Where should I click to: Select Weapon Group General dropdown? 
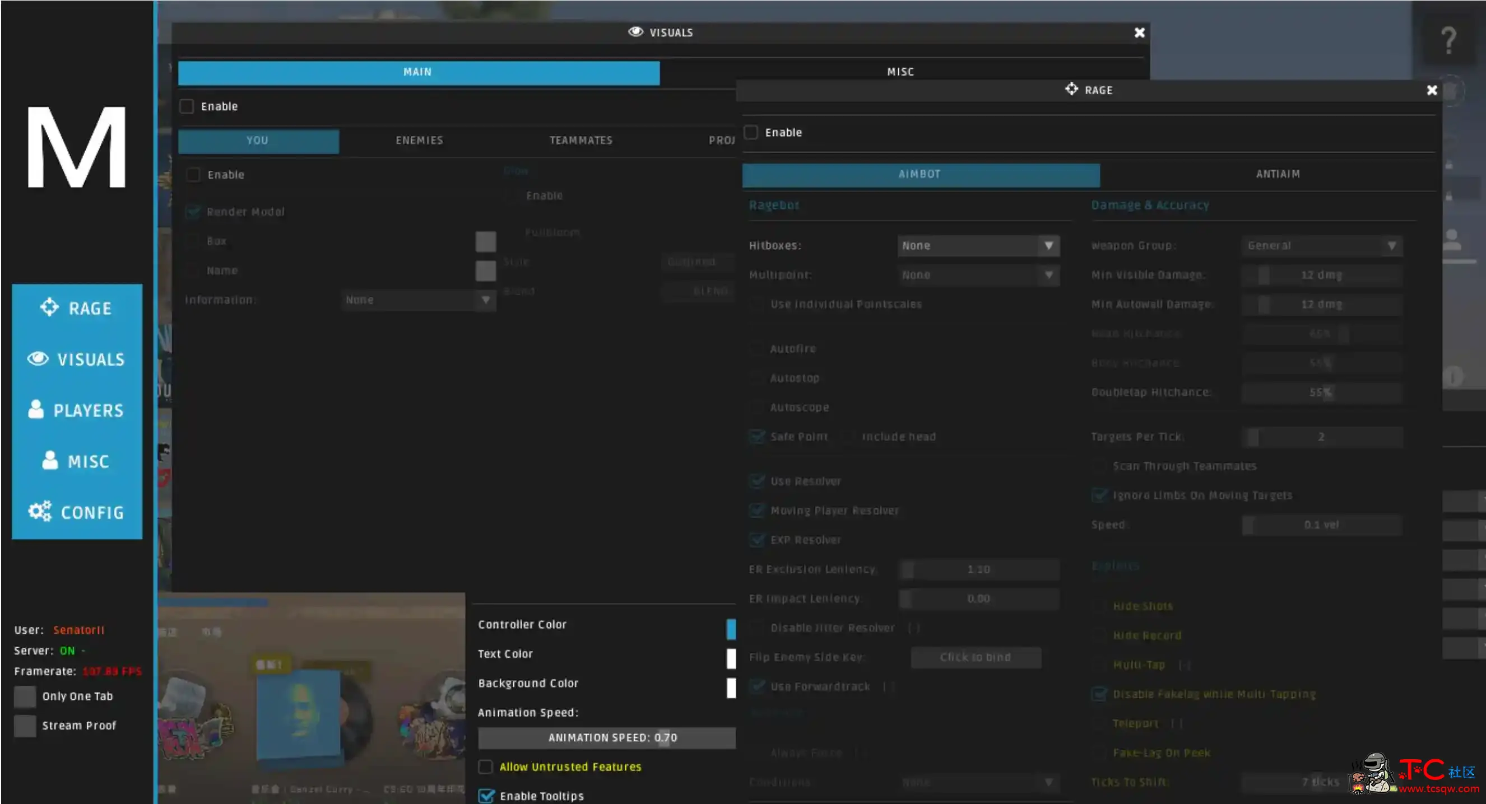point(1322,246)
